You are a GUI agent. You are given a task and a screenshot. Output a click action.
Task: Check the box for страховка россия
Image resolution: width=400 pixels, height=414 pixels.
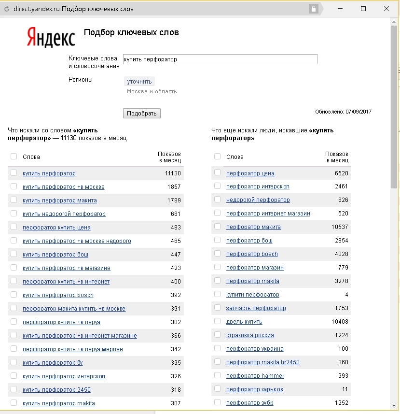[x=217, y=334]
